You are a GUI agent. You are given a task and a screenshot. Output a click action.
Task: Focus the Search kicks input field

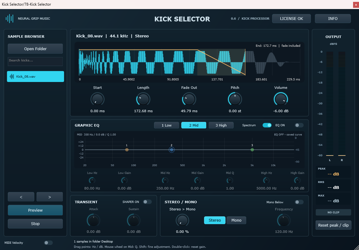(35, 61)
